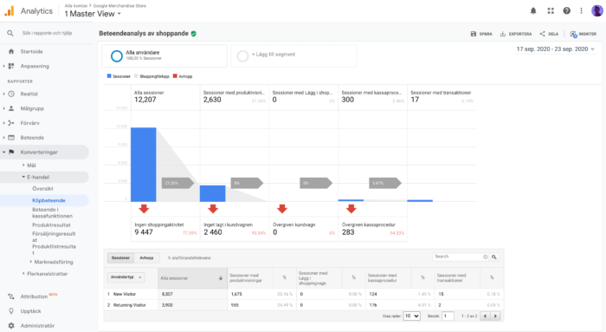The height and width of the screenshot is (332, 606).
Task: Clear the table search field icon
Action: point(486,257)
